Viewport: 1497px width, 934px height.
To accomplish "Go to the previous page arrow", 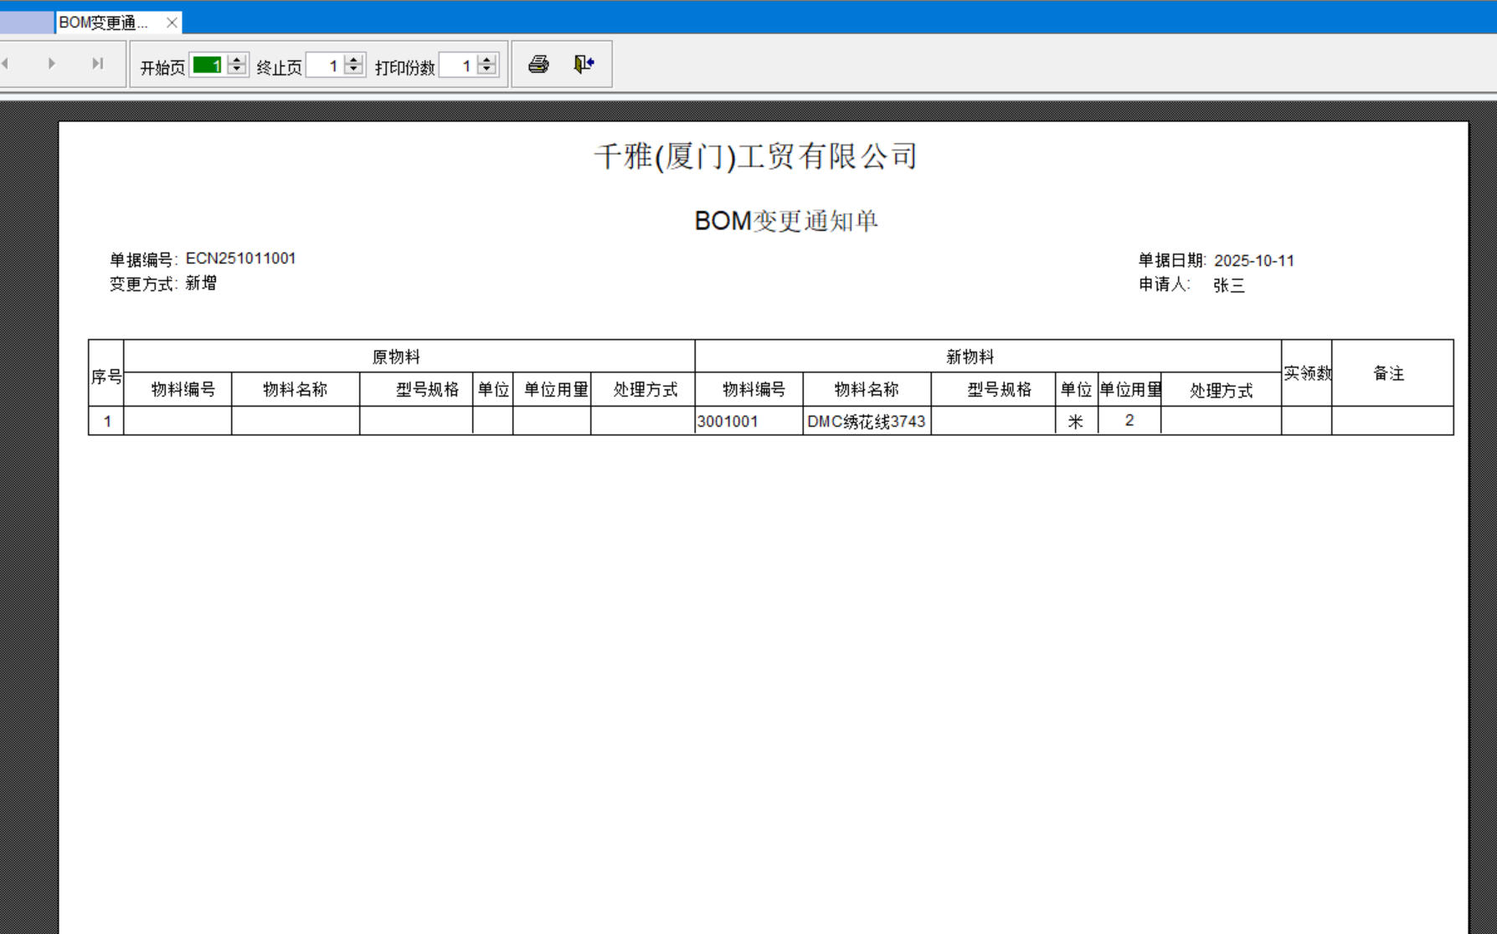I will tap(5, 64).
